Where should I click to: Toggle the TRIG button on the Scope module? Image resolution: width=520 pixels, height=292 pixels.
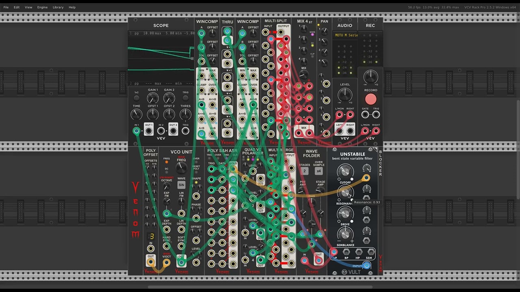click(185, 98)
